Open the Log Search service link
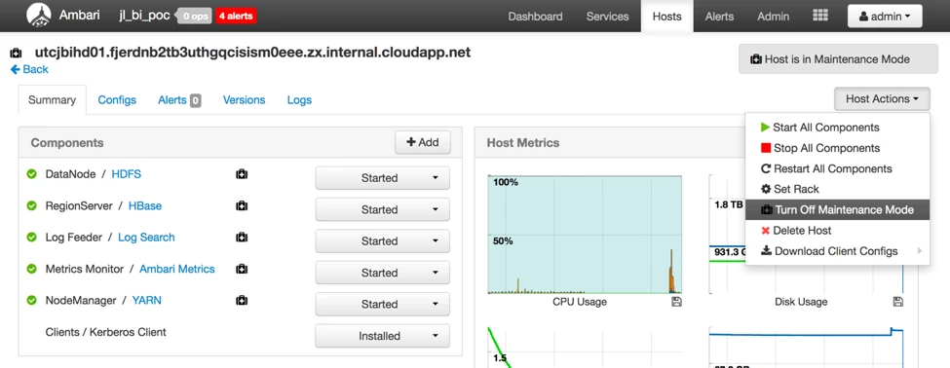This screenshot has height=368, width=950. click(x=146, y=238)
